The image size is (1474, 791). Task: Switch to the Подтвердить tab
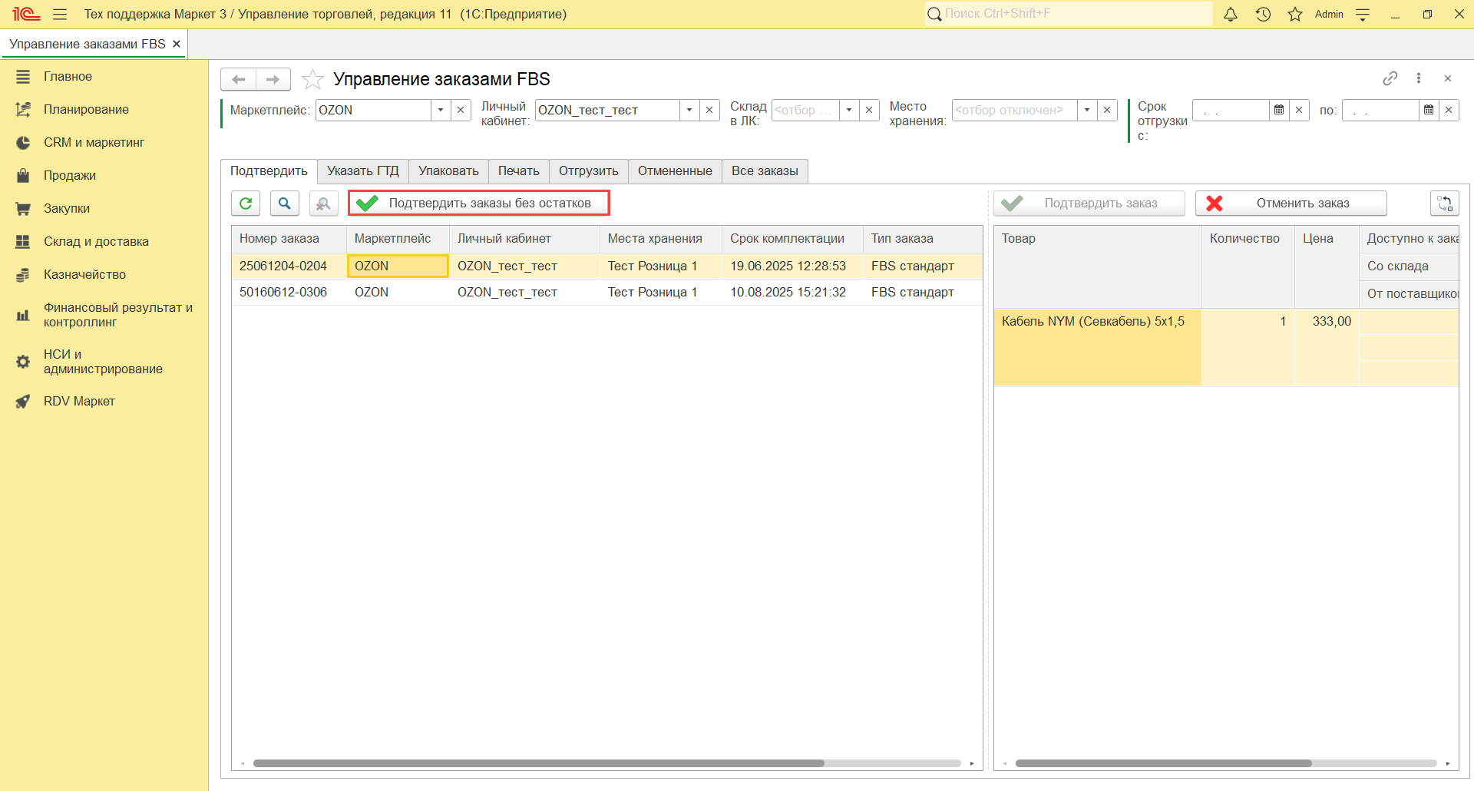269,170
